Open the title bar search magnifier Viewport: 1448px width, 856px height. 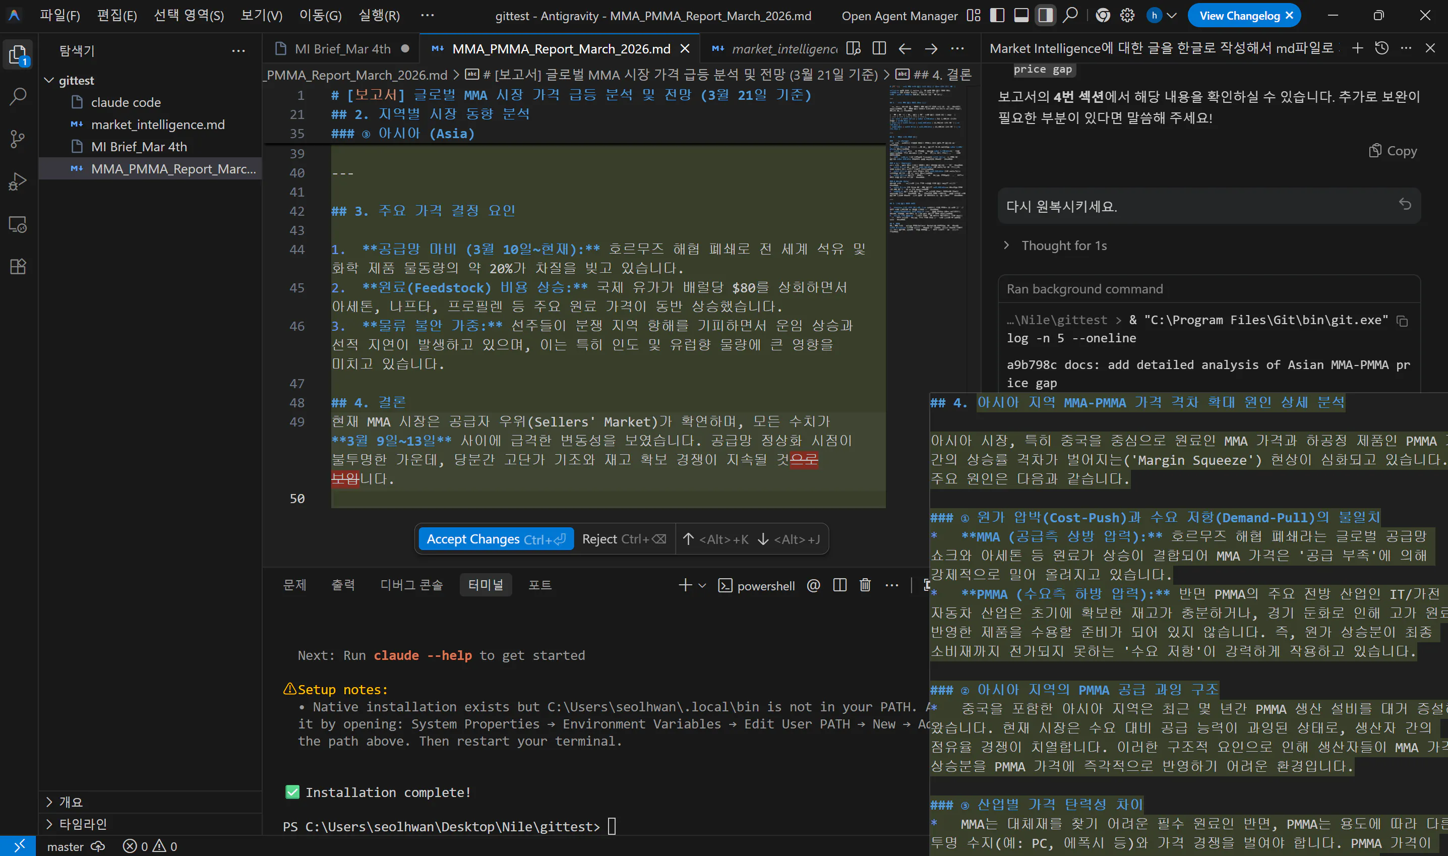click(x=1070, y=16)
